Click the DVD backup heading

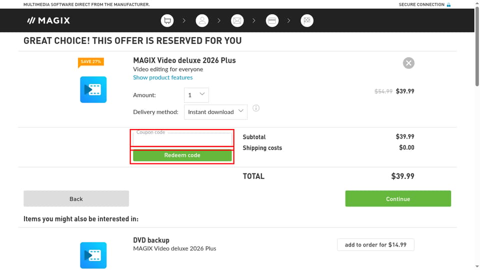pos(151,240)
